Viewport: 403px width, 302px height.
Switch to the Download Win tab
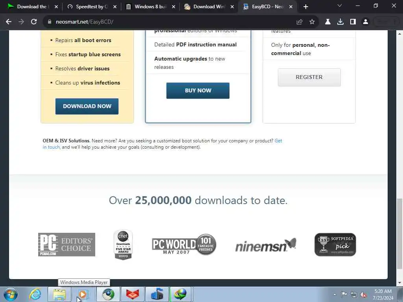tap(209, 7)
